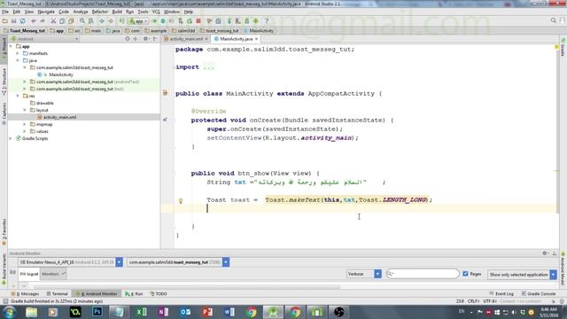The height and width of the screenshot is (319, 567).
Task: Click the navigate Forward arrow icon
Action: click(x=111, y=21)
